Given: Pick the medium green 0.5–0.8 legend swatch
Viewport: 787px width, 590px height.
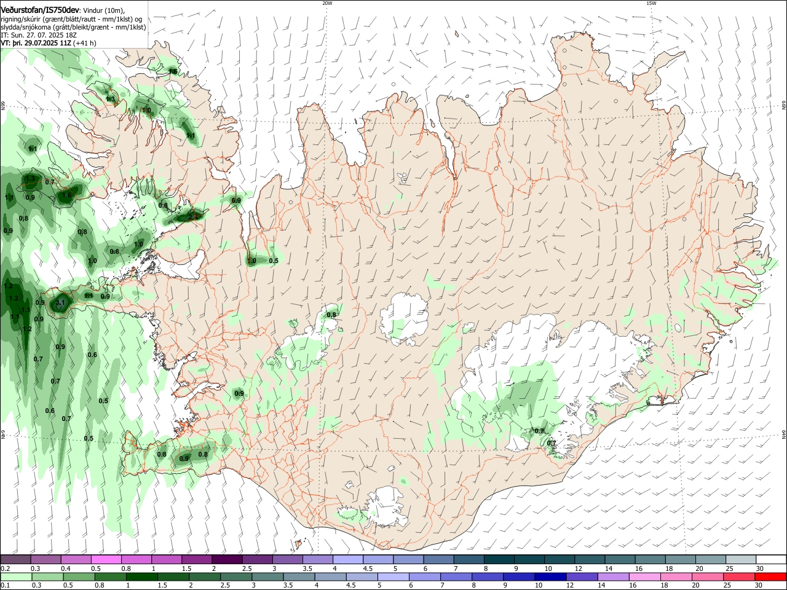Looking at the screenshot, I should point(79,577).
